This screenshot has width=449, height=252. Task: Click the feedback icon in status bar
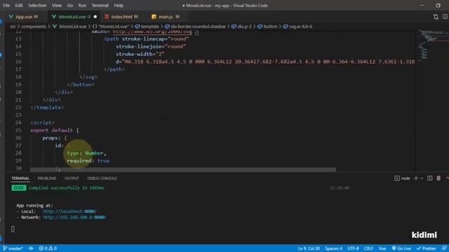[x=444, y=248]
